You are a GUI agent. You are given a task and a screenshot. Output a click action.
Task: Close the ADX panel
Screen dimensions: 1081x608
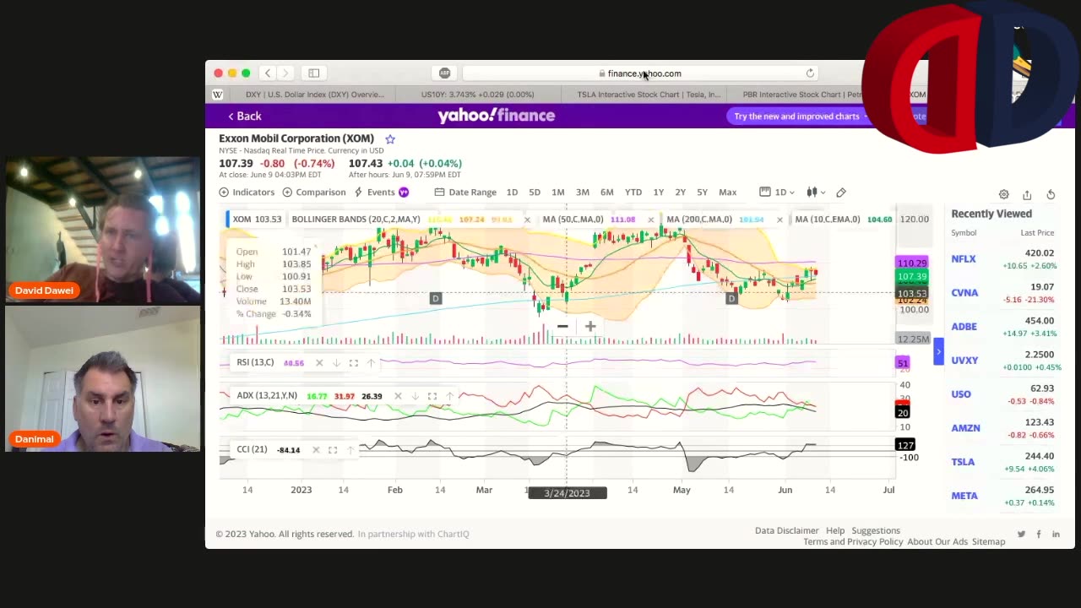pyautogui.click(x=398, y=396)
